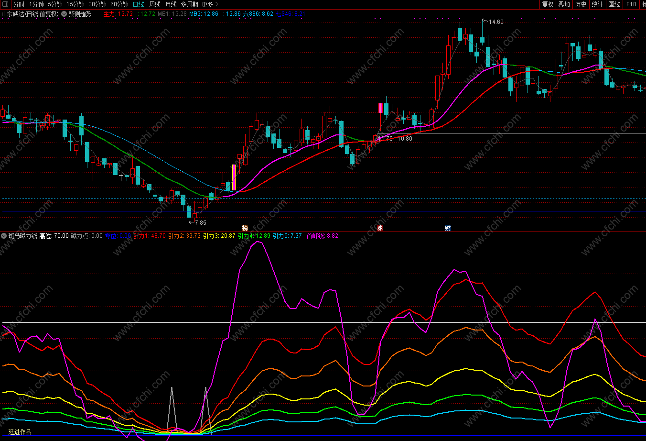Click the 主力: 12.72 value label

point(118,14)
